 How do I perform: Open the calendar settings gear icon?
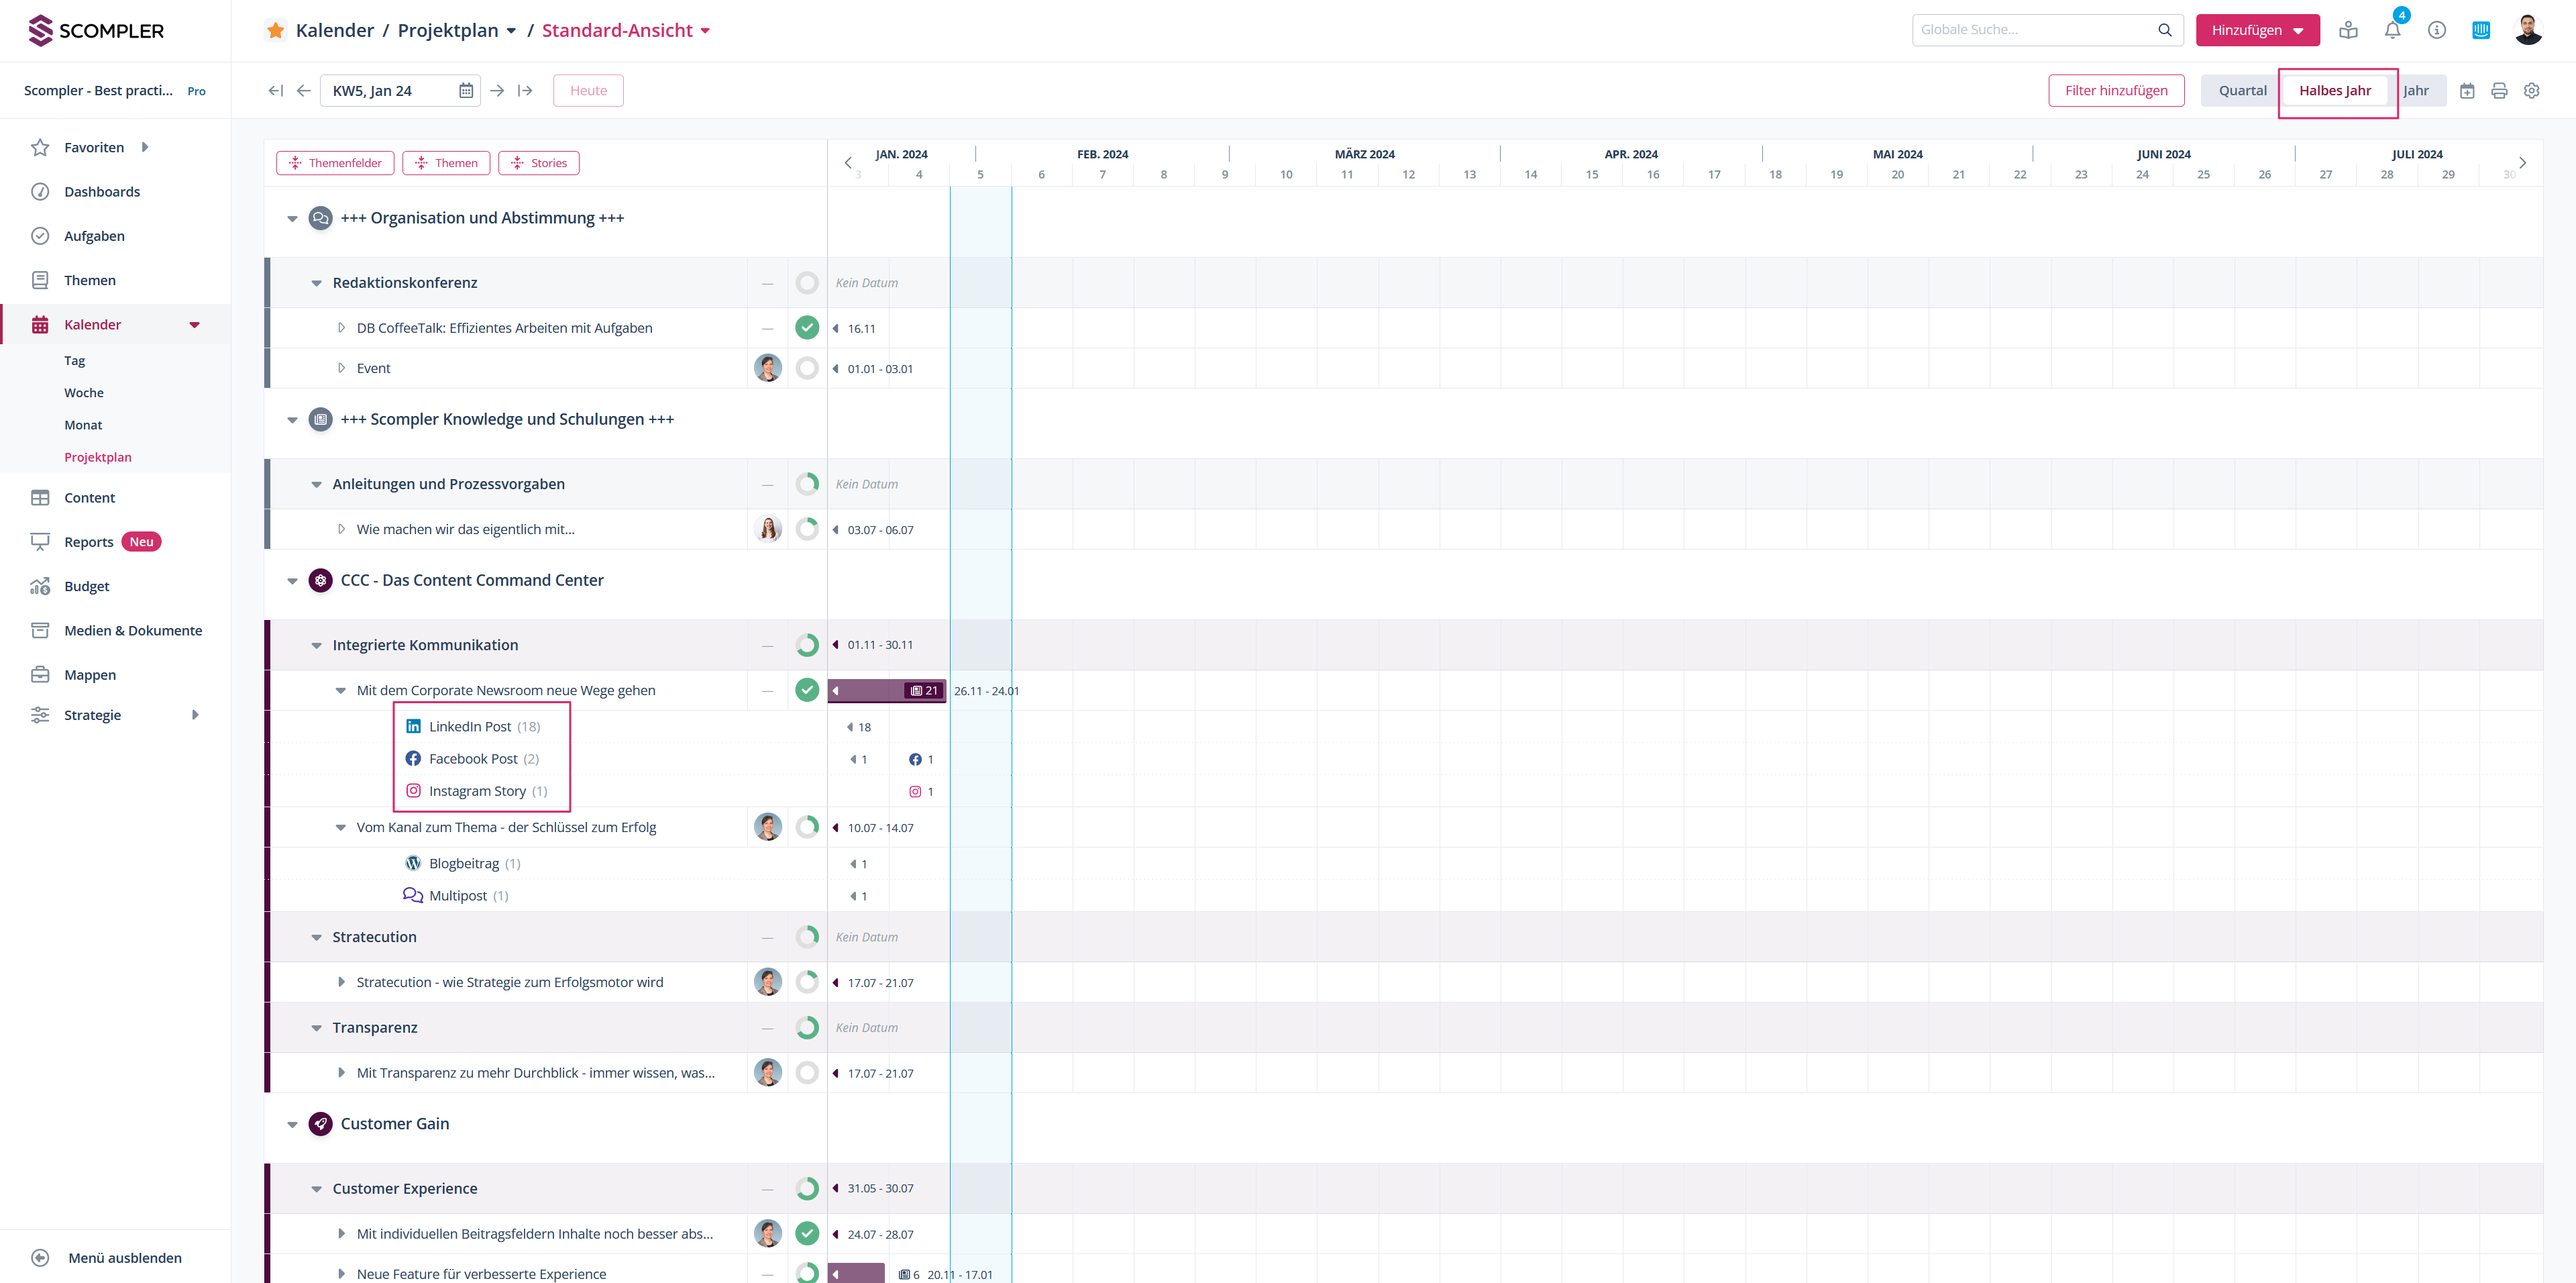point(2531,91)
